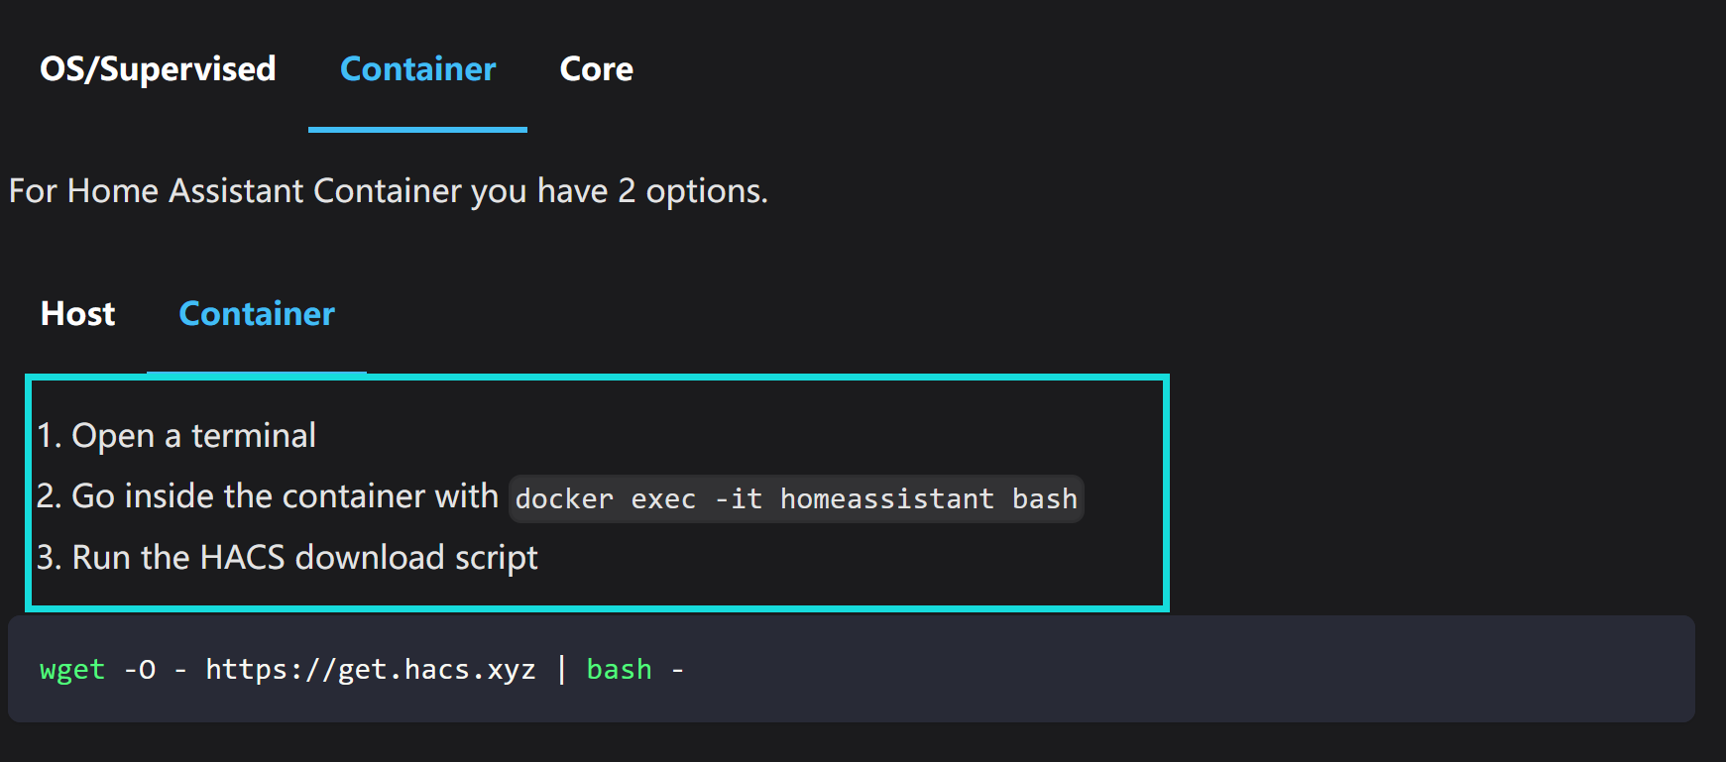Viewport: 1726px width, 762px height.
Task: Click the 'Open a terminal' step
Action: click(x=193, y=436)
